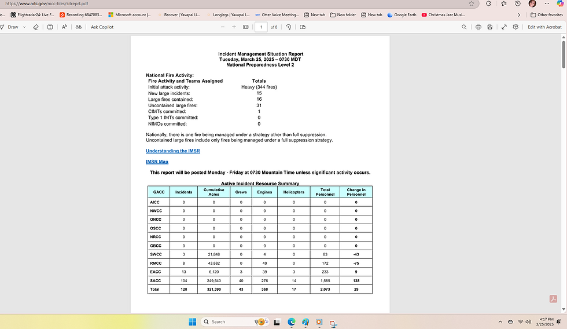Click Edit with Acrobat
The width and height of the screenshot is (567, 329).
click(544, 27)
